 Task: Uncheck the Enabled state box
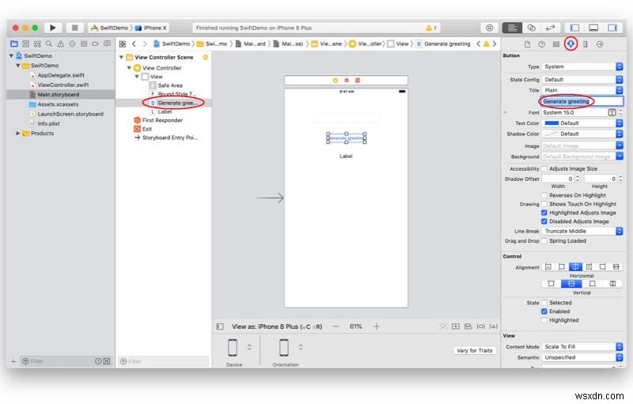[544, 311]
